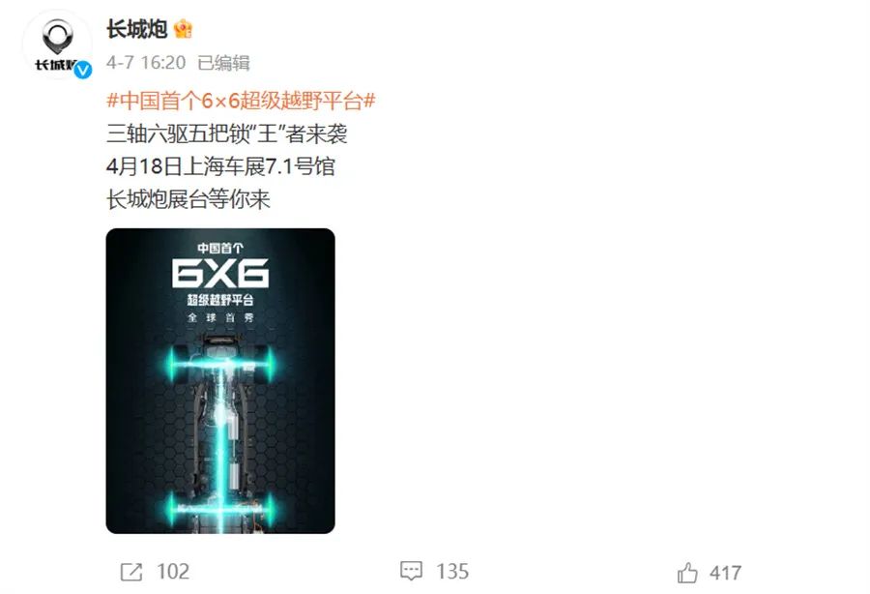Click the glowing rear axle in poster
Screen dimensions: 870x594
click(220, 509)
